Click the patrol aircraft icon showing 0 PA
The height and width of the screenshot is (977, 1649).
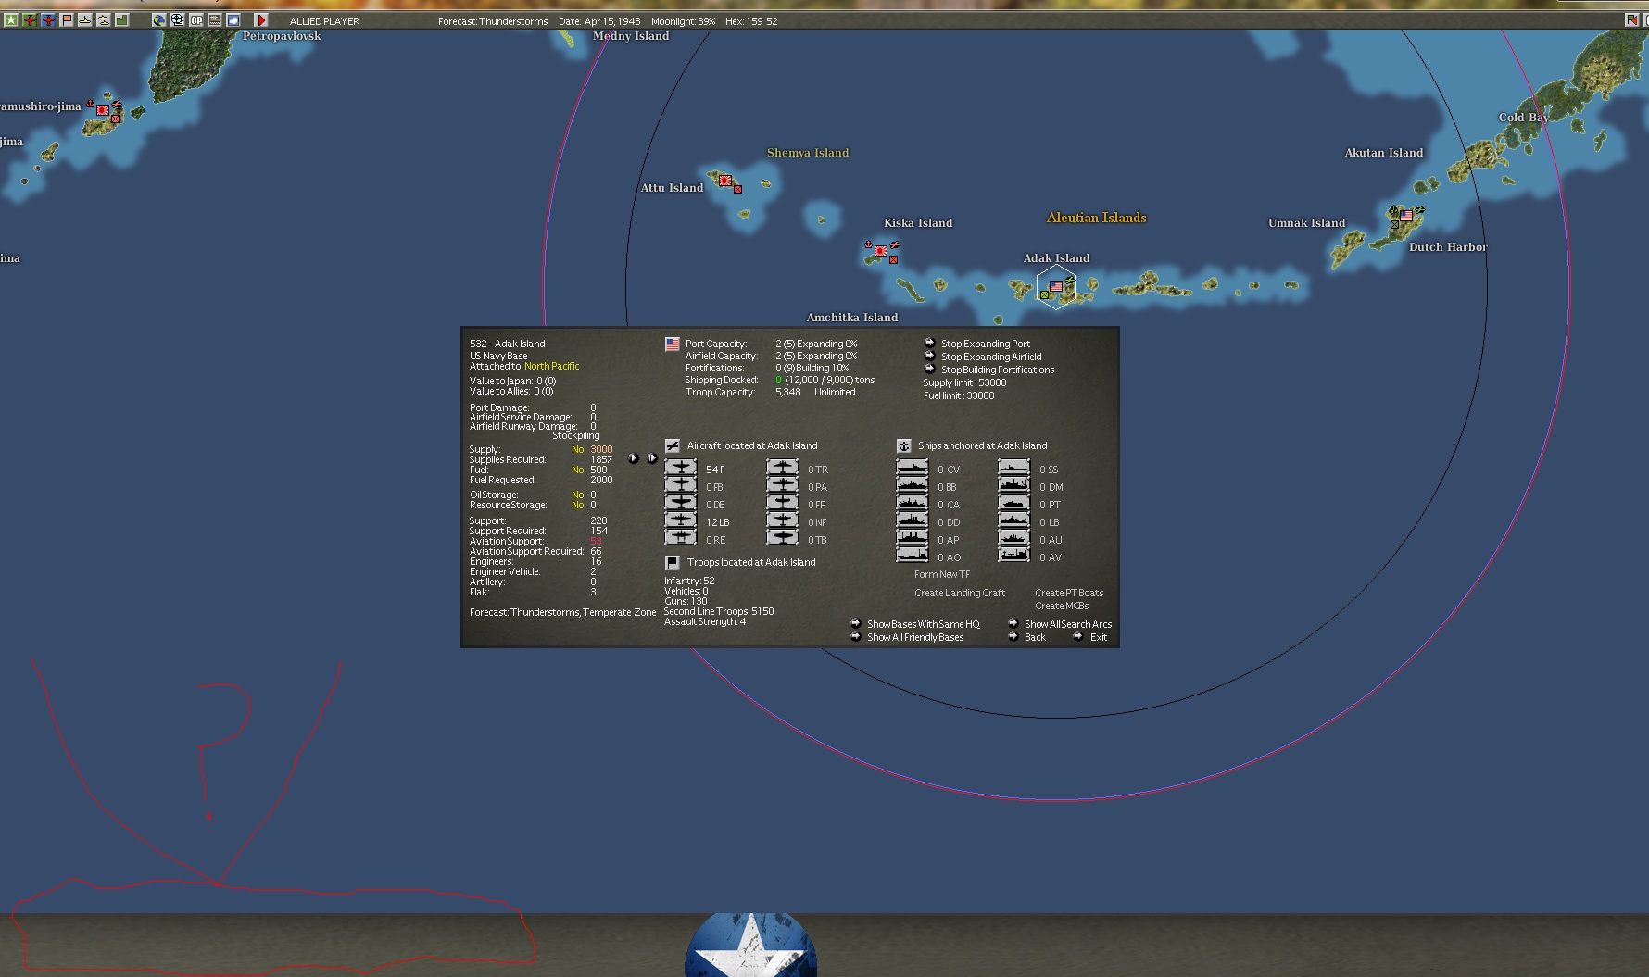(x=783, y=485)
